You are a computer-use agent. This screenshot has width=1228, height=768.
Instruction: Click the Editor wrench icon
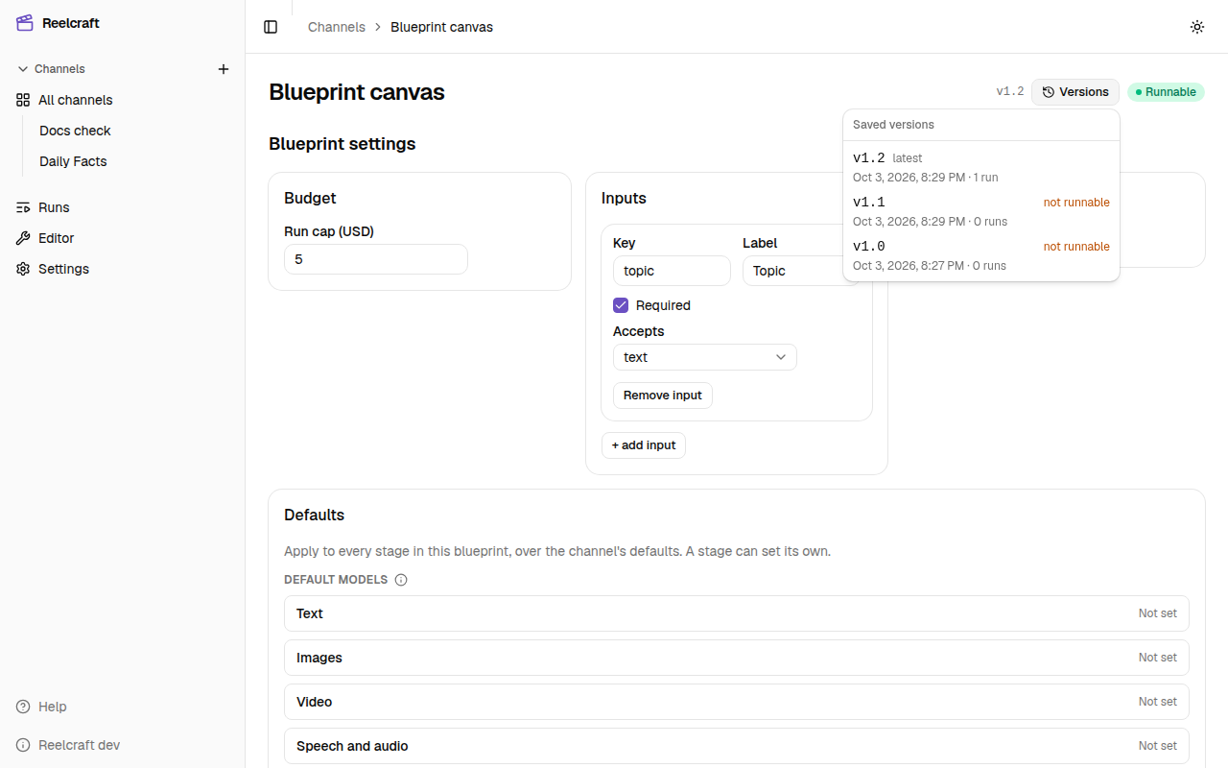pyautogui.click(x=23, y=238)
